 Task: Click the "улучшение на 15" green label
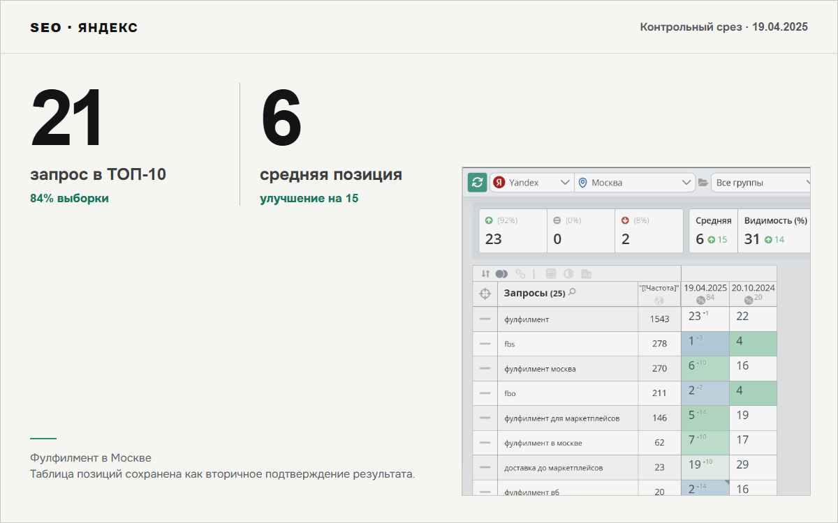309,198
